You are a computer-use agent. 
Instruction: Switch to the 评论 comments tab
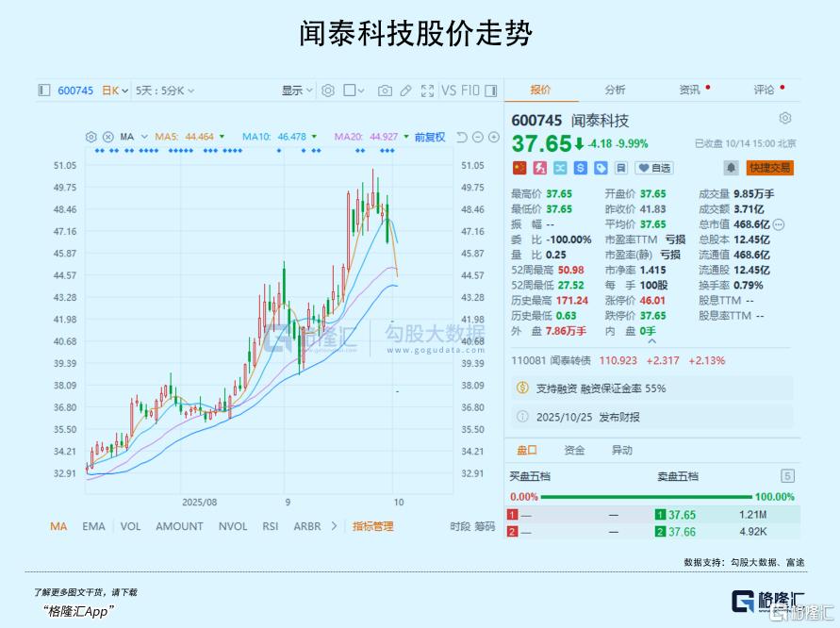(x=764, y=90)
